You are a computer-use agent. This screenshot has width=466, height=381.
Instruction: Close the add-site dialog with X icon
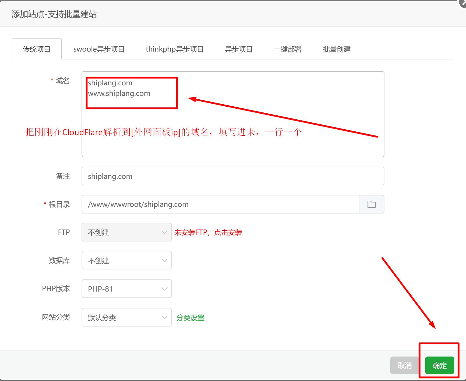click(463, 2)
